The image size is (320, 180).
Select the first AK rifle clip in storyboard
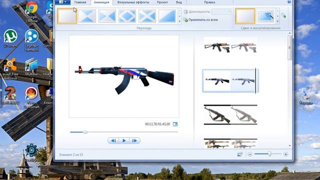click(x=230, y=47)
